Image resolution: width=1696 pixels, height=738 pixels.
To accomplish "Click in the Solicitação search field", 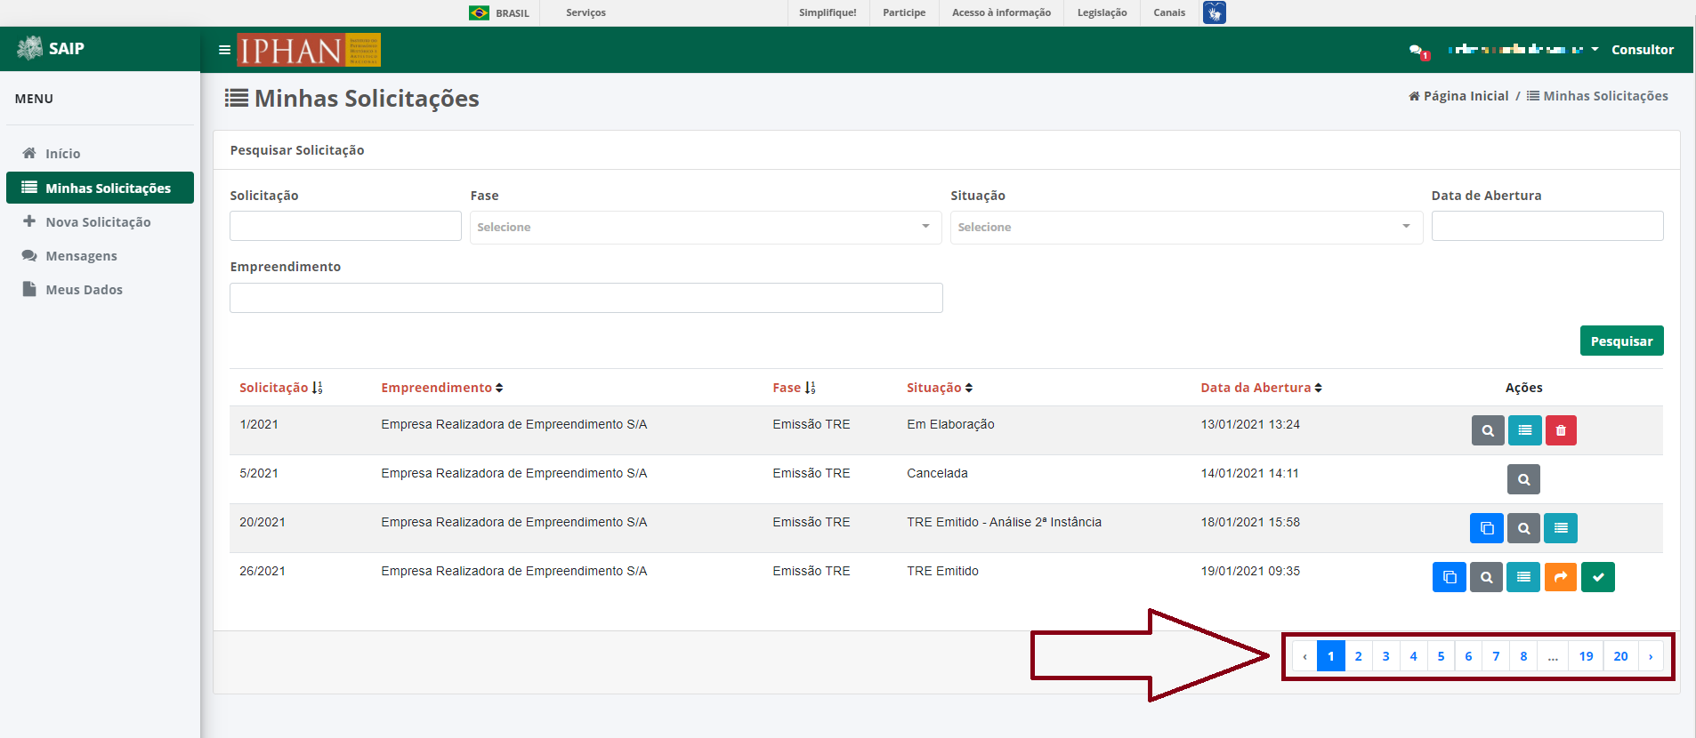I will (x=345, y=226).
